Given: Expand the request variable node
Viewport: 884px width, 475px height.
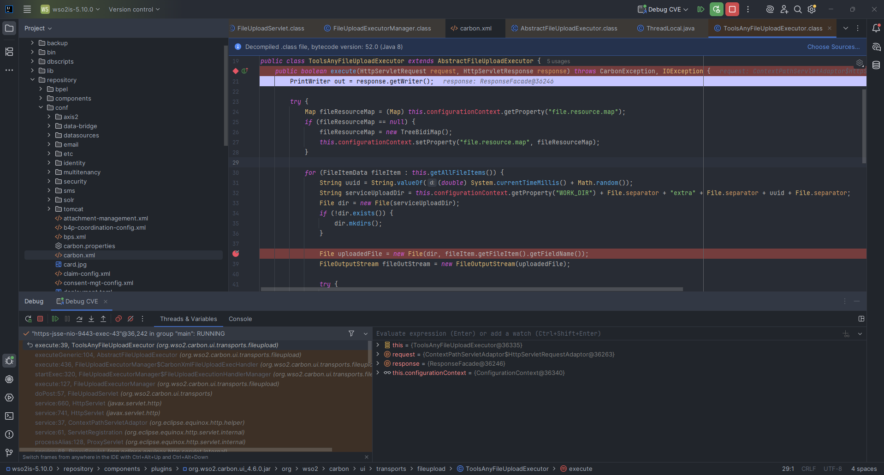Looking at the screenshot, I should point(378,354).
